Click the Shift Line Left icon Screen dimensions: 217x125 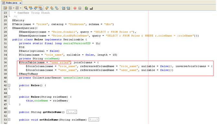click(x=63, y=8)
